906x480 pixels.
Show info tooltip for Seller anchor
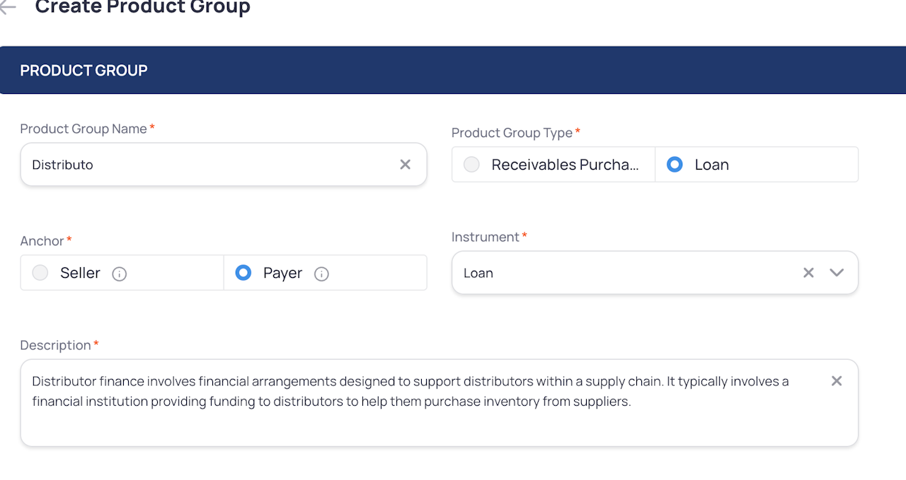coord(120,274)
